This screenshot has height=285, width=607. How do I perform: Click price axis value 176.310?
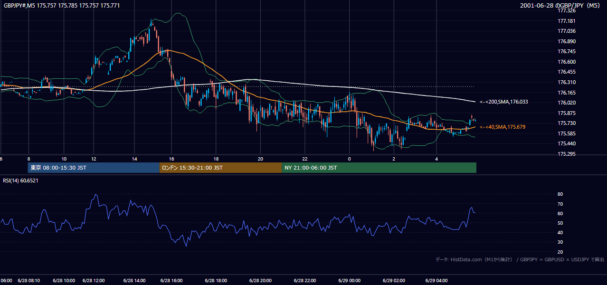point(566,82)
